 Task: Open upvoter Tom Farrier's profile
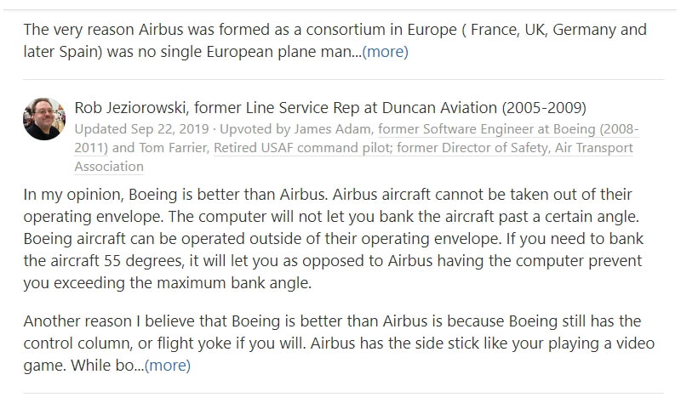(174, 148)
